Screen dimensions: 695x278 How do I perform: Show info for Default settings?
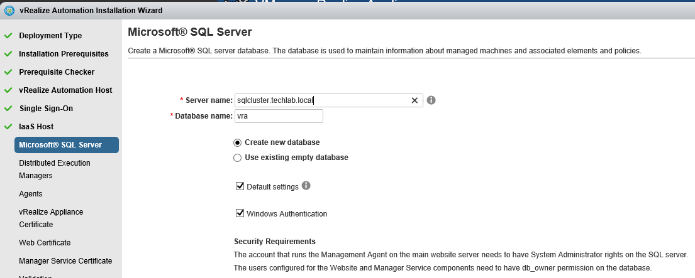click(306, 186)
